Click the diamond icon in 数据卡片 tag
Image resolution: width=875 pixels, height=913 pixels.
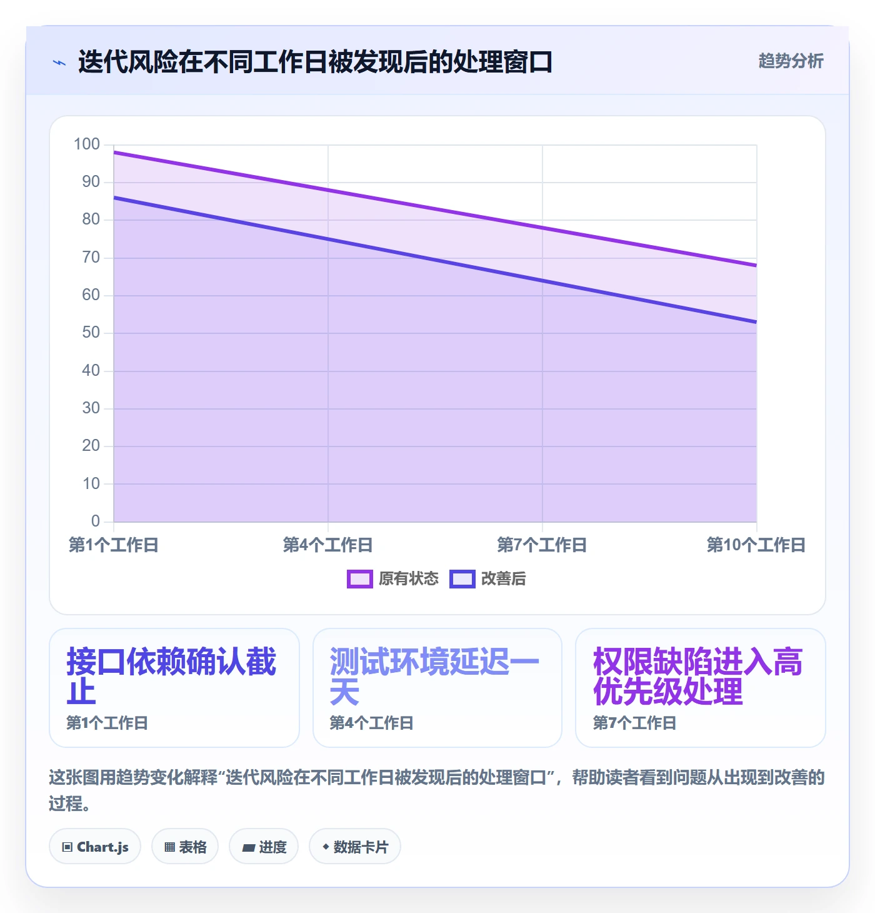(326, 847)
